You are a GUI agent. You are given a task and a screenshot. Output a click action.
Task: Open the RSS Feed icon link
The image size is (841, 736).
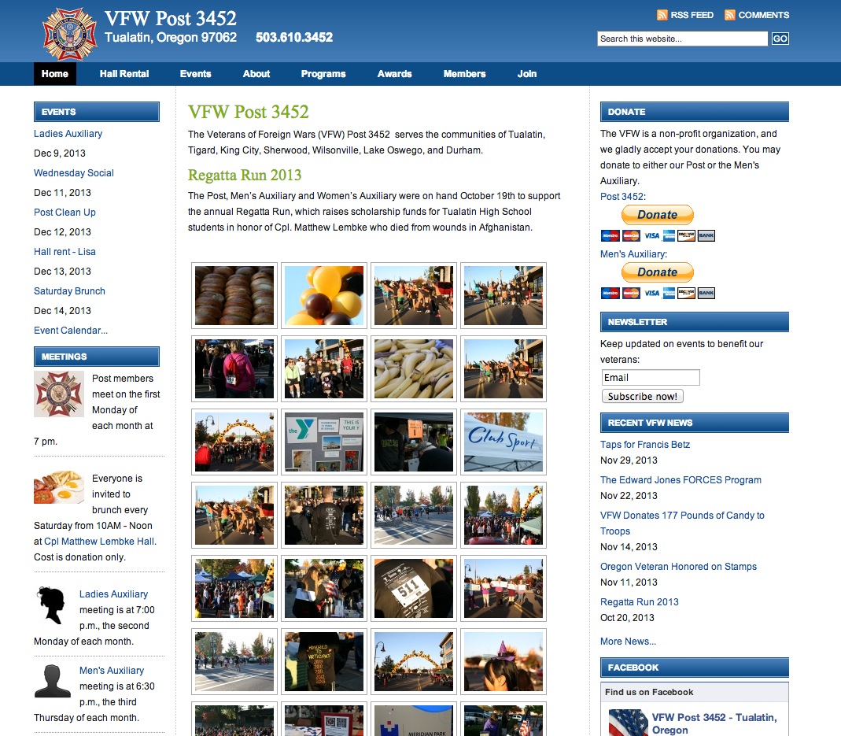click(662, 15)
